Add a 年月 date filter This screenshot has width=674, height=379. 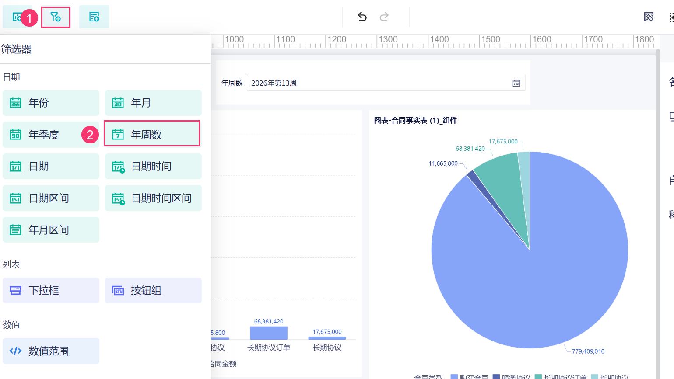pos(153,103)
